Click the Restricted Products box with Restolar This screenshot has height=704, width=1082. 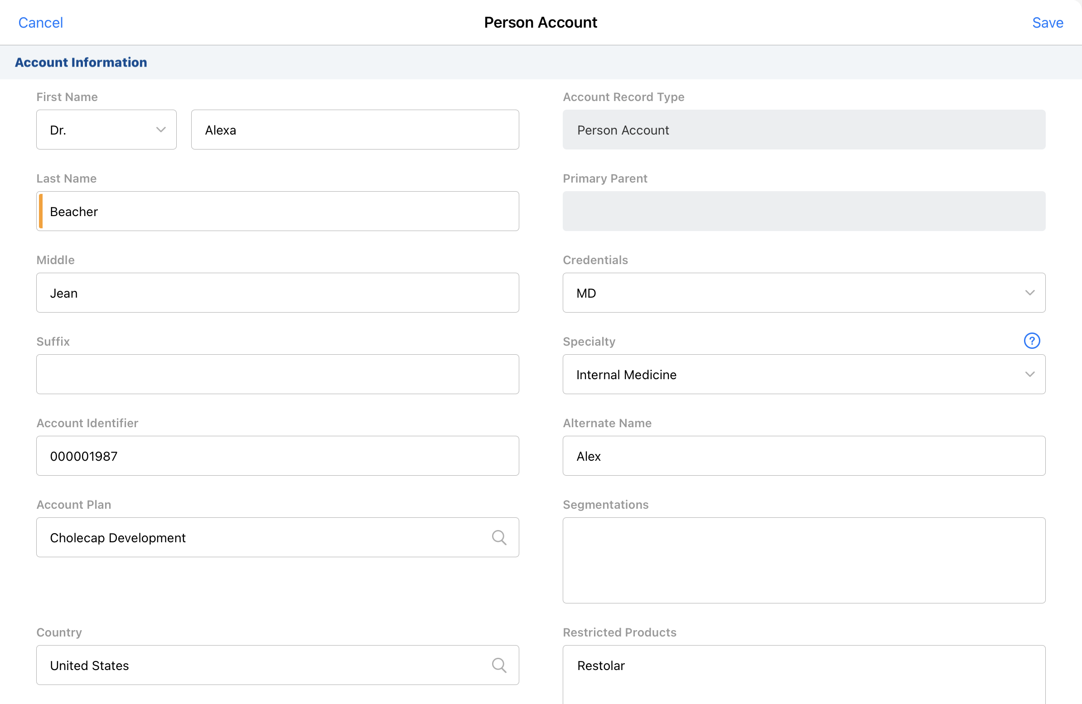803,673
